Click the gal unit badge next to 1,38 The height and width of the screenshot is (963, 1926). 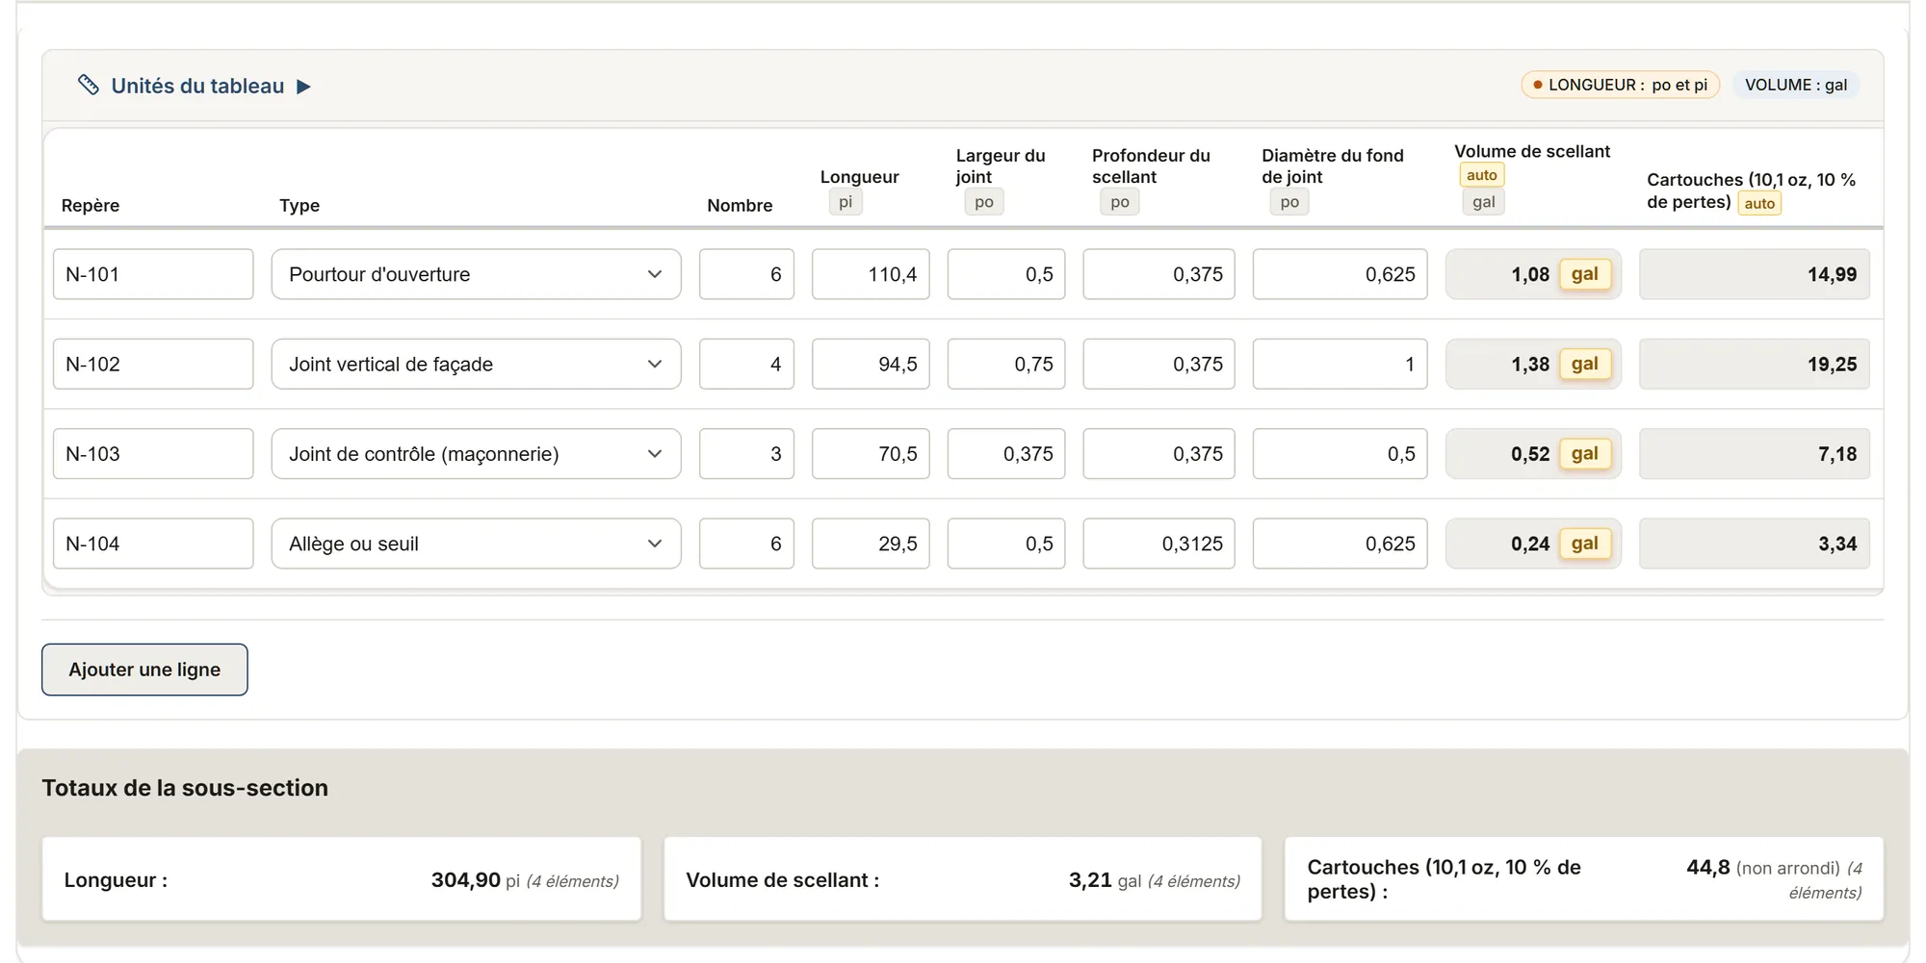pyautogui.click(x=1585, y=364)
